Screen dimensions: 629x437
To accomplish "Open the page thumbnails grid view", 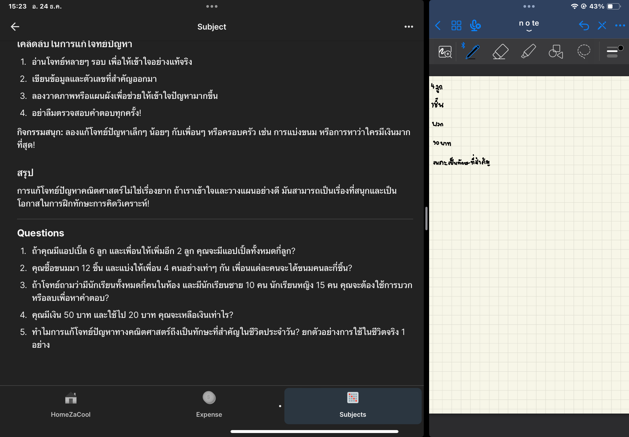I will click(456, 26).
